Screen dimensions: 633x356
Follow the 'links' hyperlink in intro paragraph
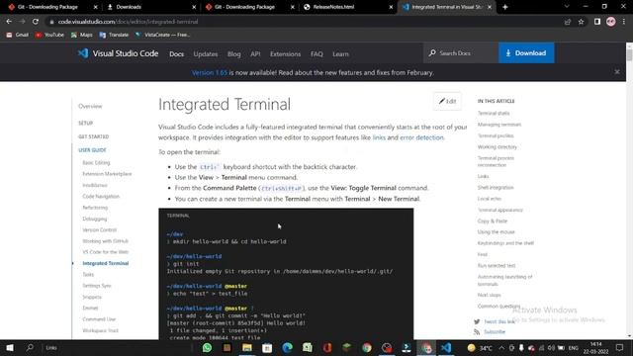[379, 137]
